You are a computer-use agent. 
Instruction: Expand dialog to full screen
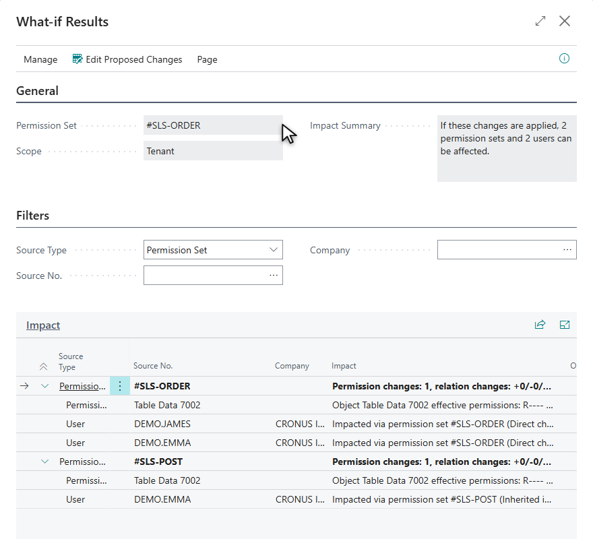coord(540,21)
